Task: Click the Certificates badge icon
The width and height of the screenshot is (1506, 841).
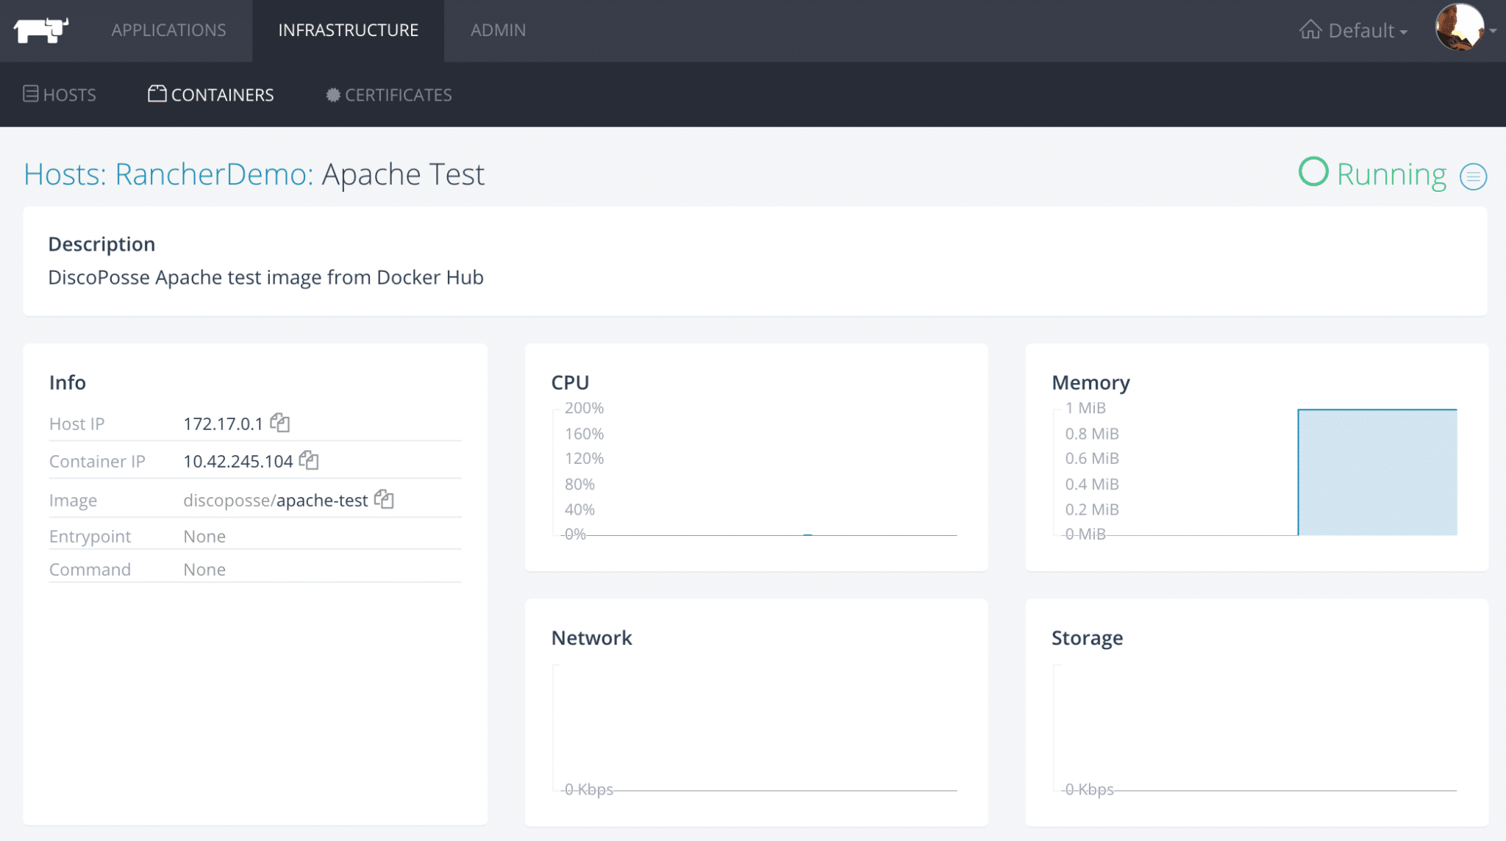Action: 333,95
